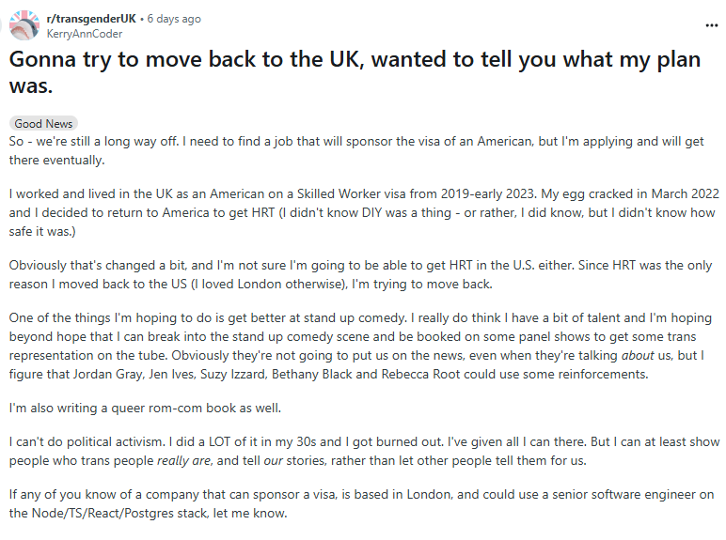Select the "Good News" flair tag

pyautogui.click(x=44, y=123)
